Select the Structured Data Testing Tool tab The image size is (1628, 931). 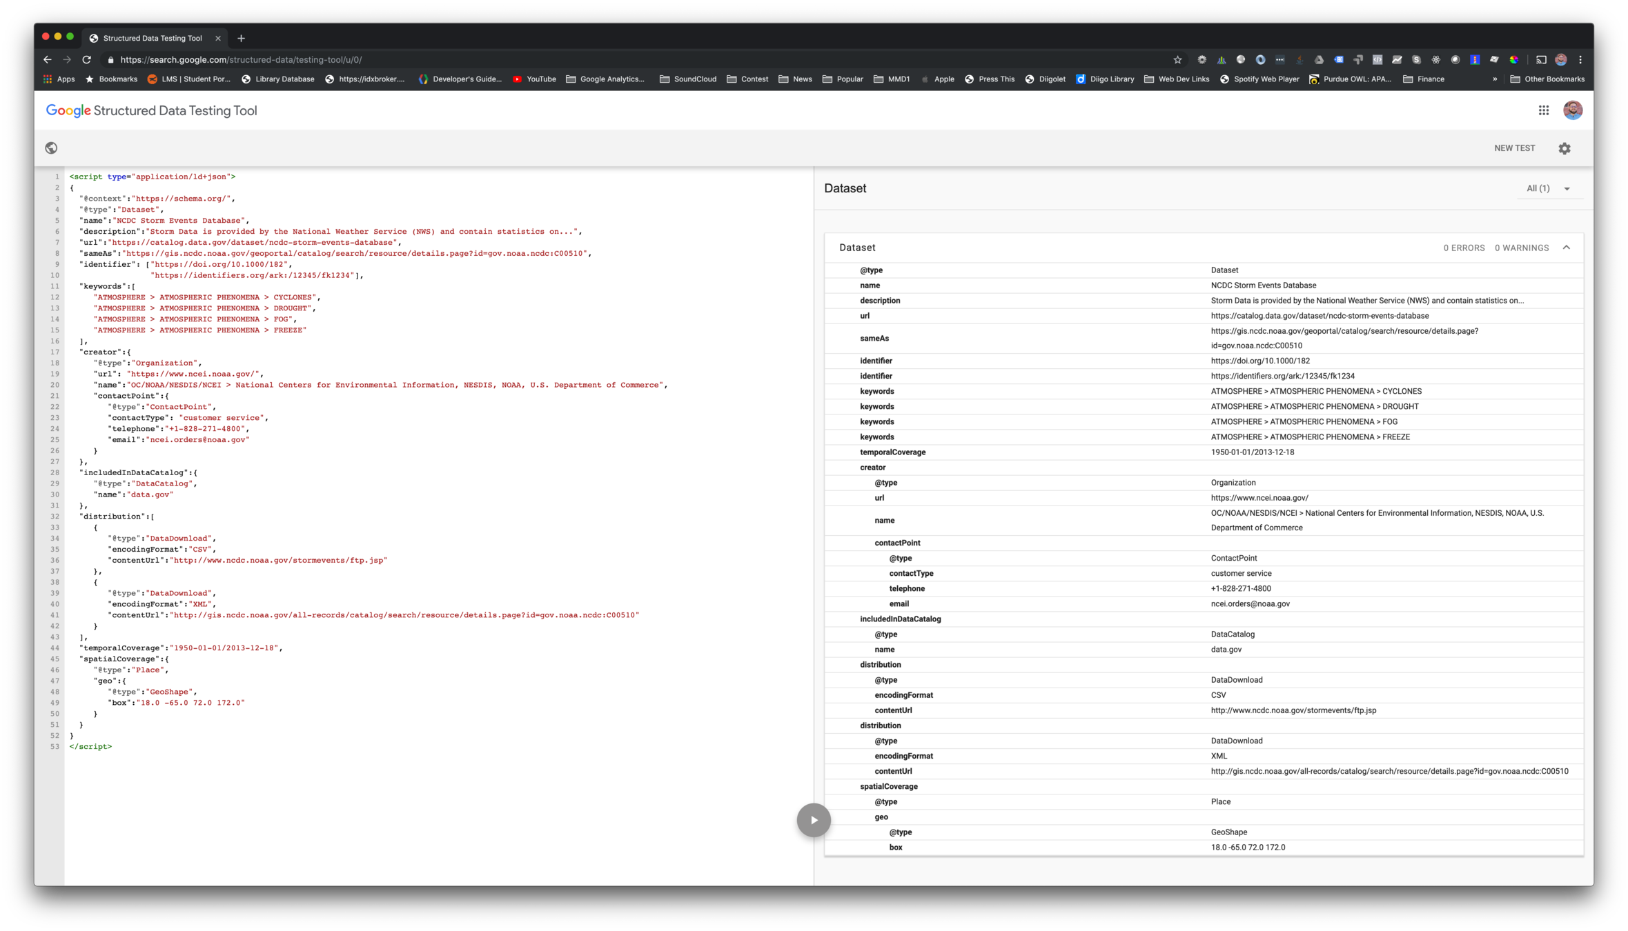[152, 39]
